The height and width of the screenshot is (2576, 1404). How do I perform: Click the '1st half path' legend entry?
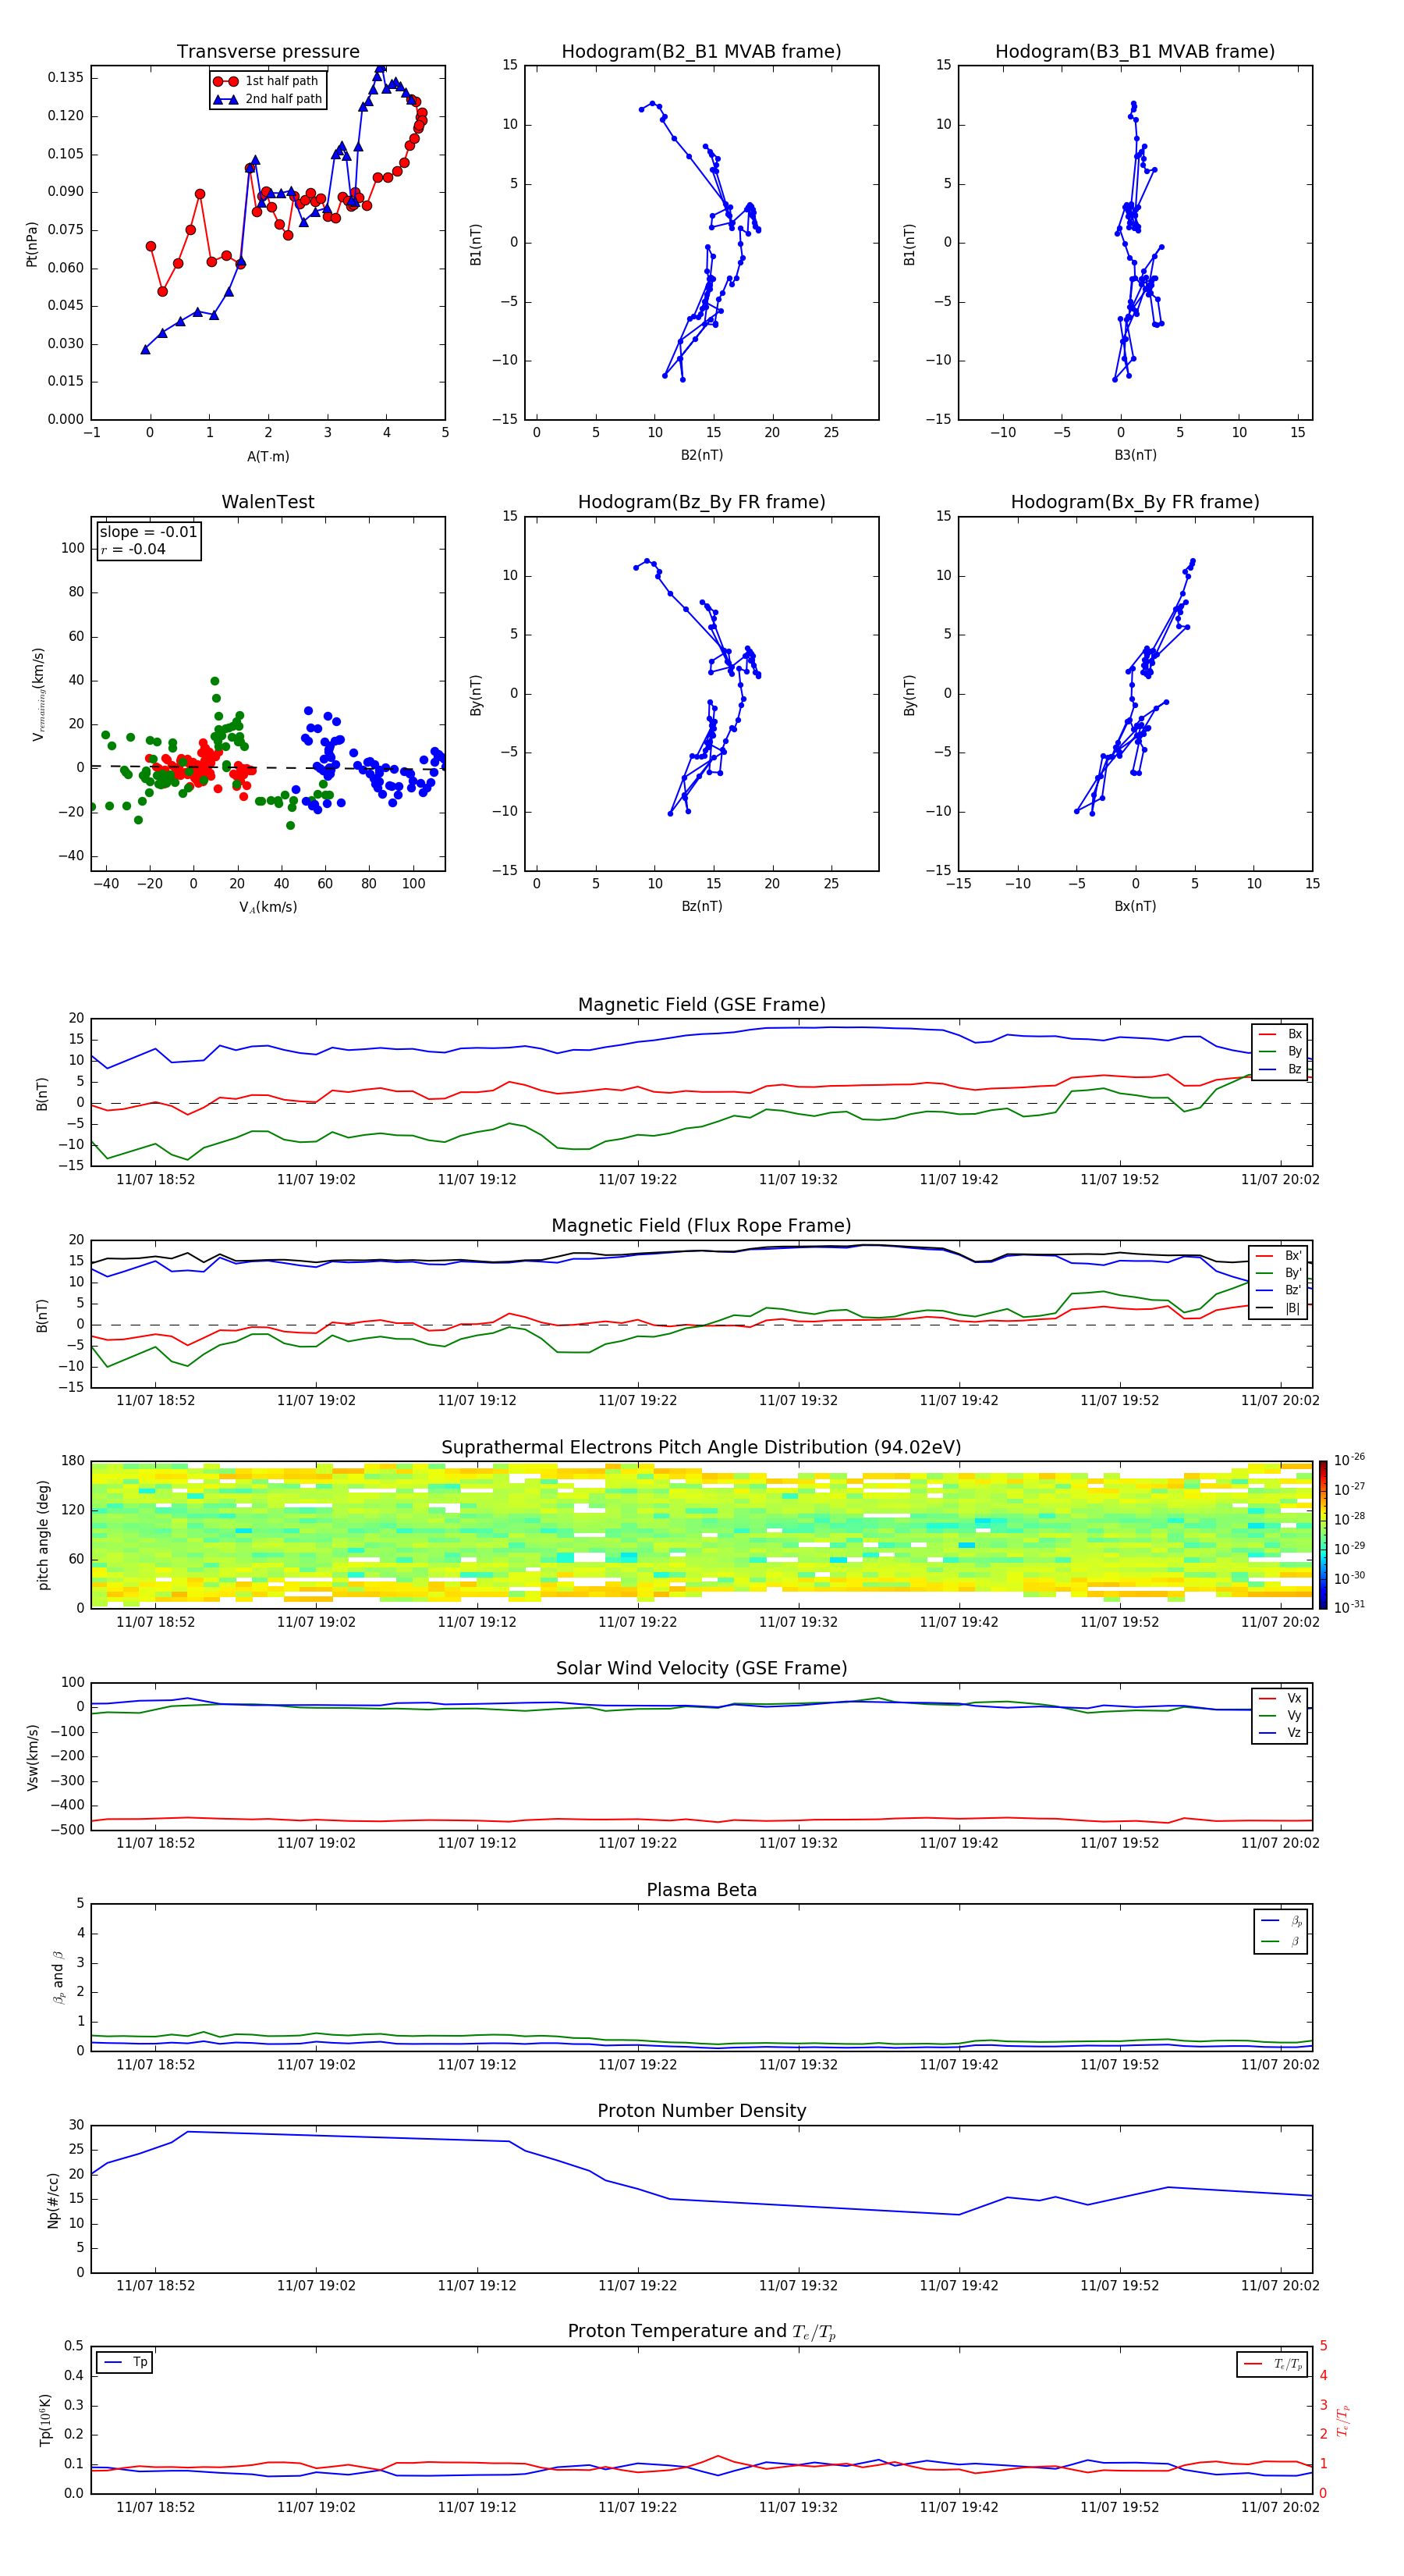(268, 81)
